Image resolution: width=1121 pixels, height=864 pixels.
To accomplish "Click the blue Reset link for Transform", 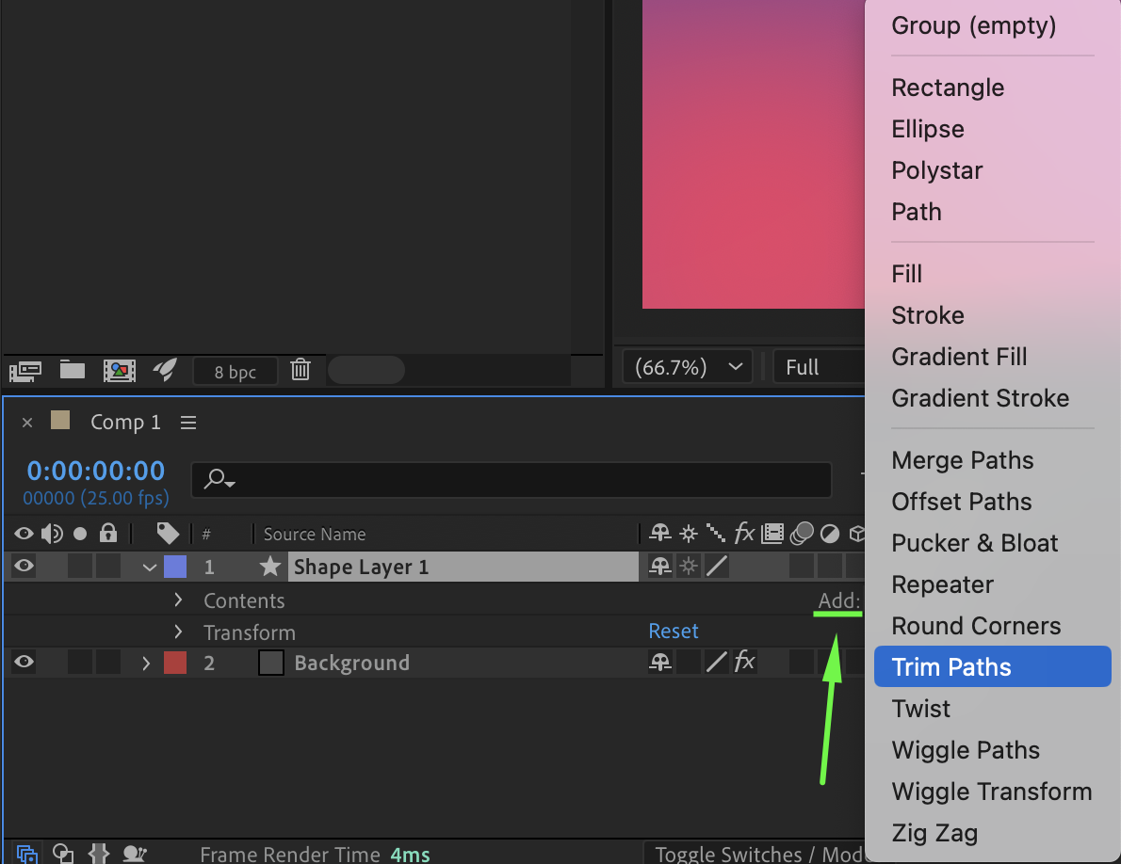I will [x=674, y=632].
